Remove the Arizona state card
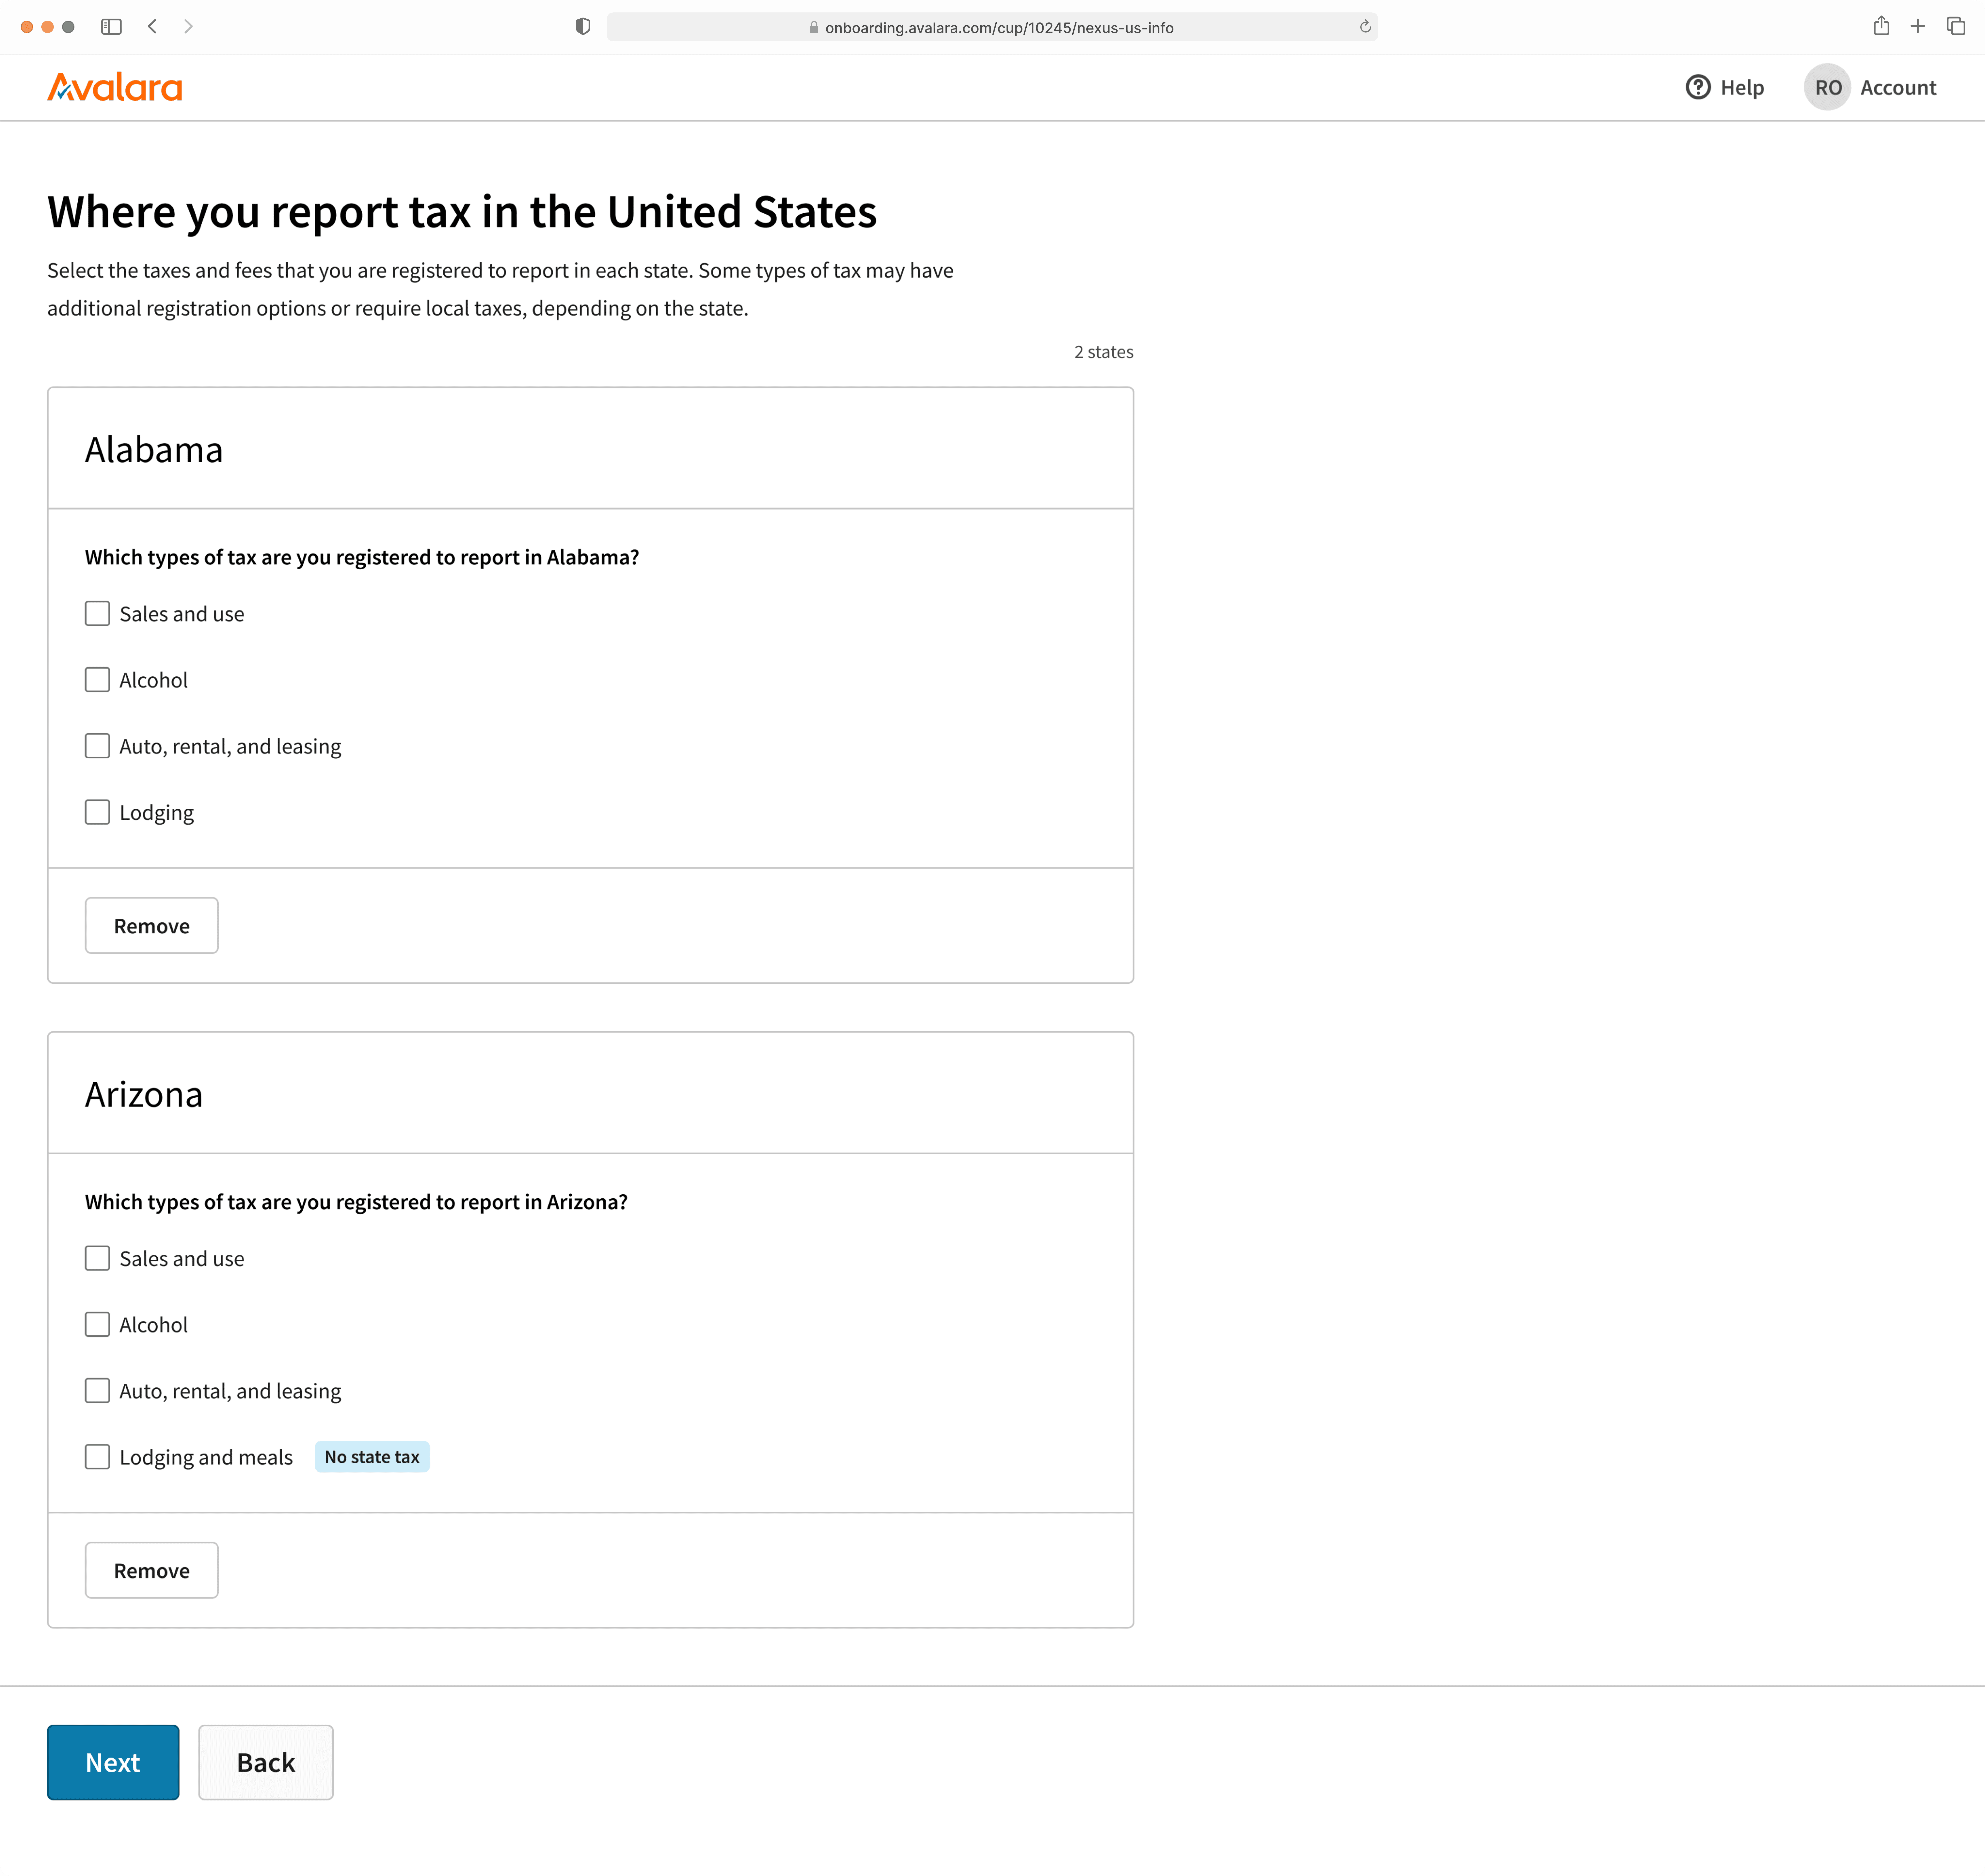This screenshot has width=1985, height=1876. (152, 1570)
